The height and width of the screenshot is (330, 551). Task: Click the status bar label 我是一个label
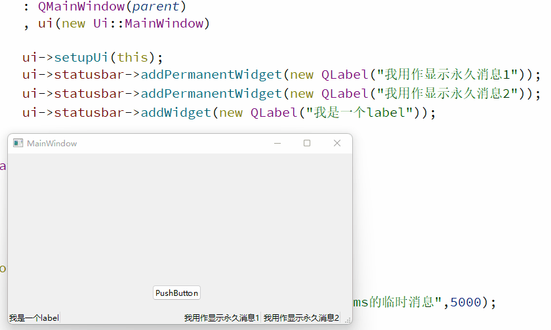tap(34, 318)
